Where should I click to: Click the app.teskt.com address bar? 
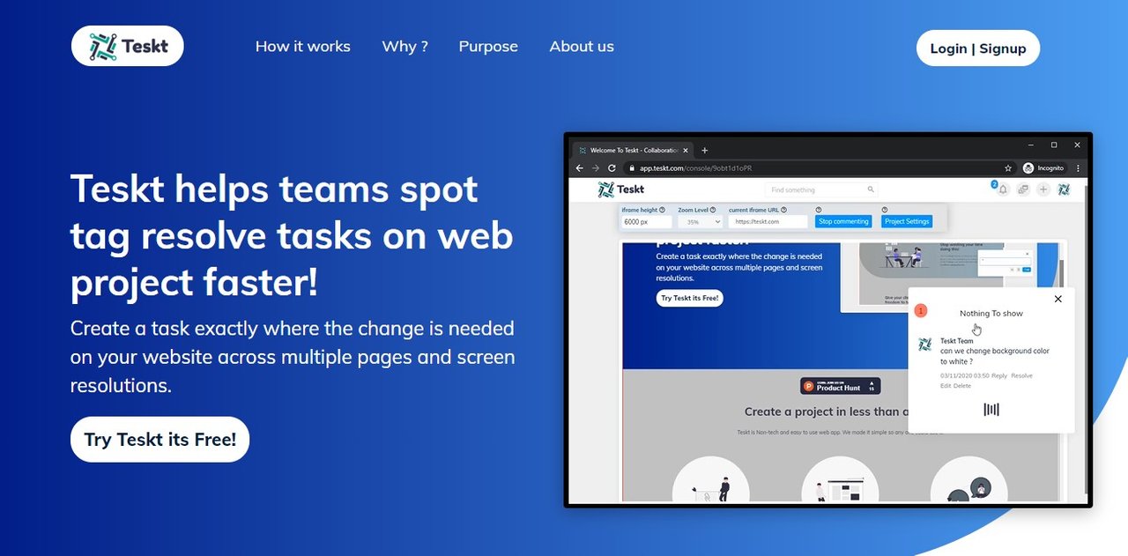(820, 167)
